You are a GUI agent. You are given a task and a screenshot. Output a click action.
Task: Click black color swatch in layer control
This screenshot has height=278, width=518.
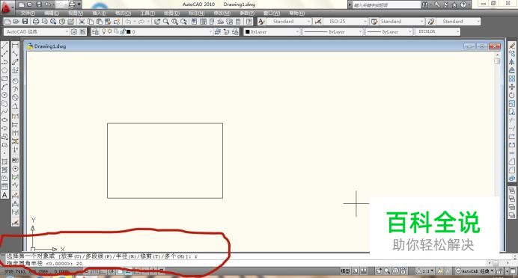point(129,31)
